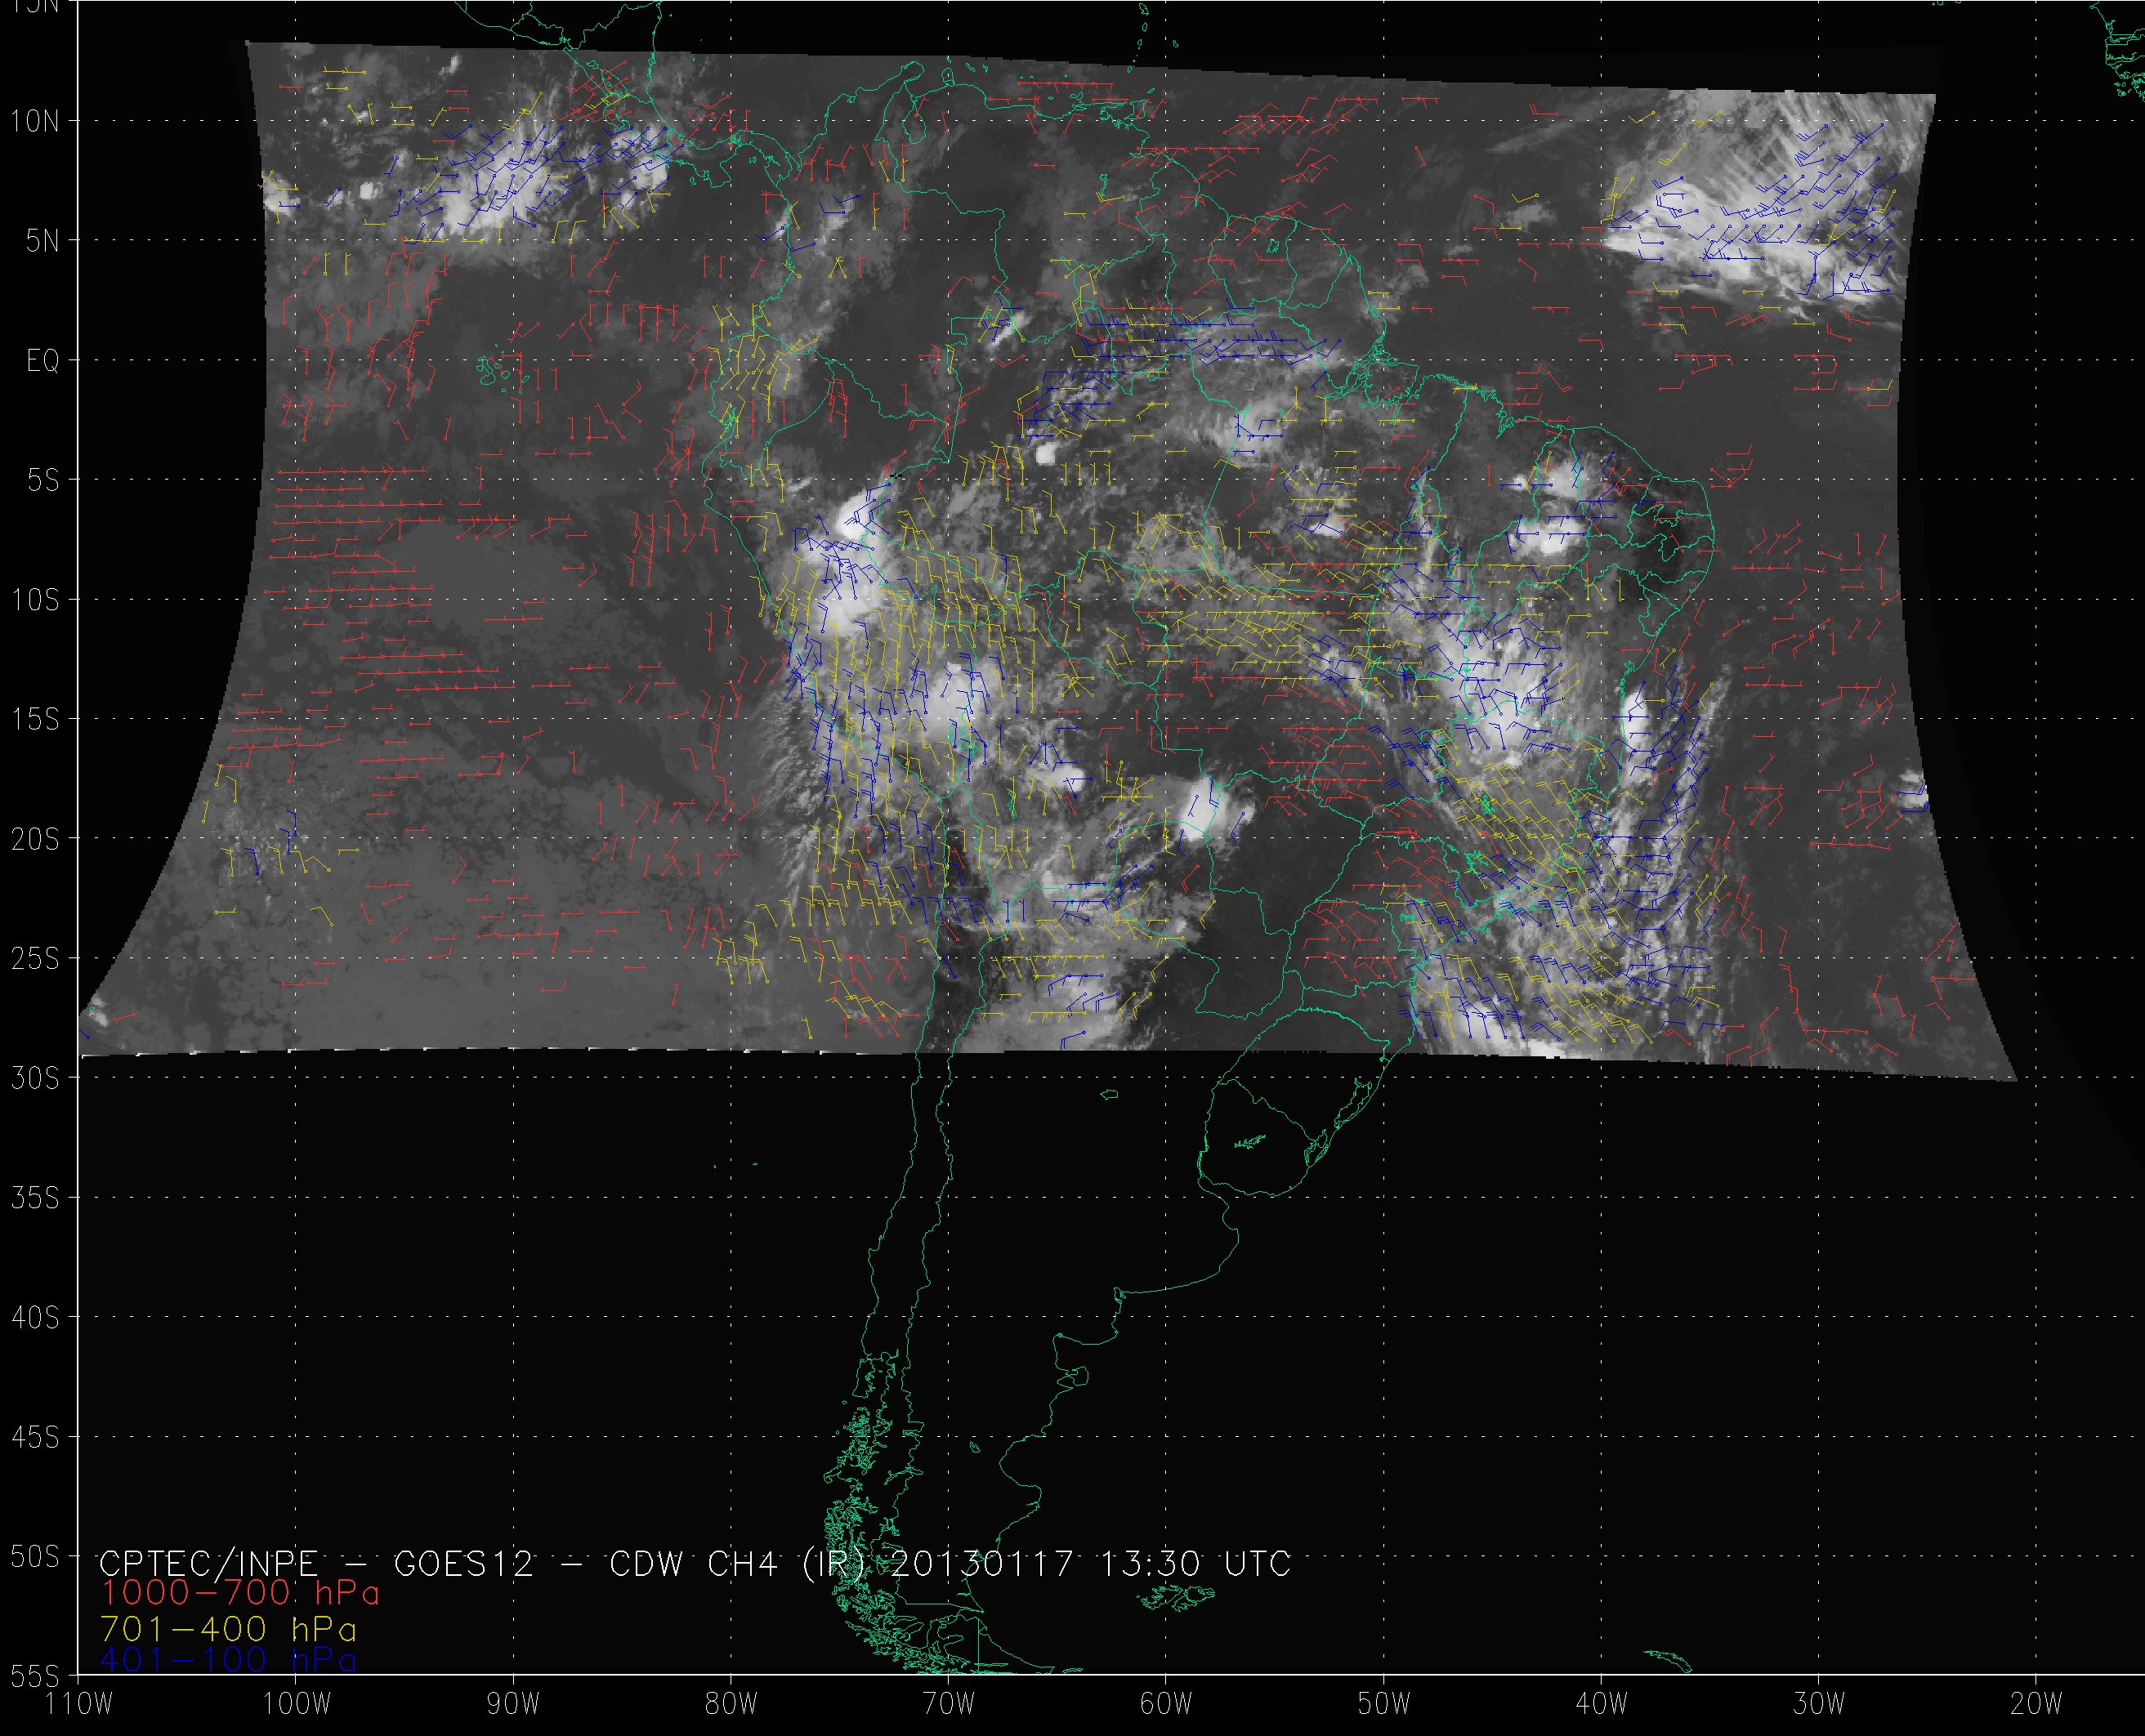Click the 45S latitude label
Image resolution: width=2145 pixels, height=1736 pixels.
click(34, 1438)
